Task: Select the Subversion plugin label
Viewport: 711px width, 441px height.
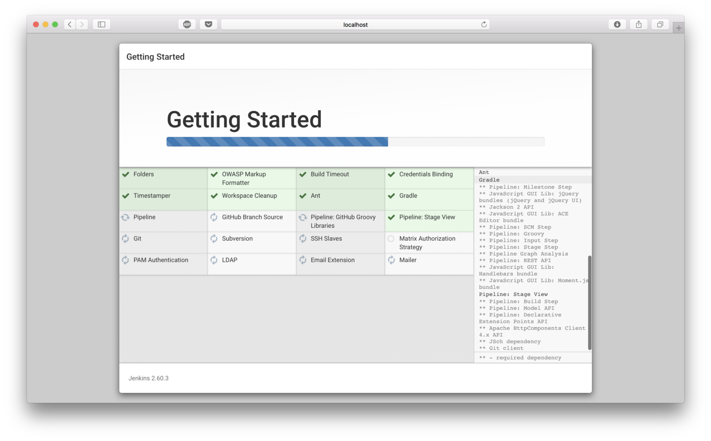Action: (x=237, y=238)
